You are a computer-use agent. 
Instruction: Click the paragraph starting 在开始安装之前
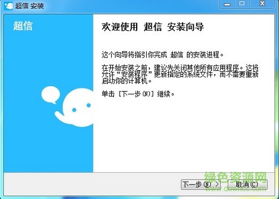pos(180,74)
